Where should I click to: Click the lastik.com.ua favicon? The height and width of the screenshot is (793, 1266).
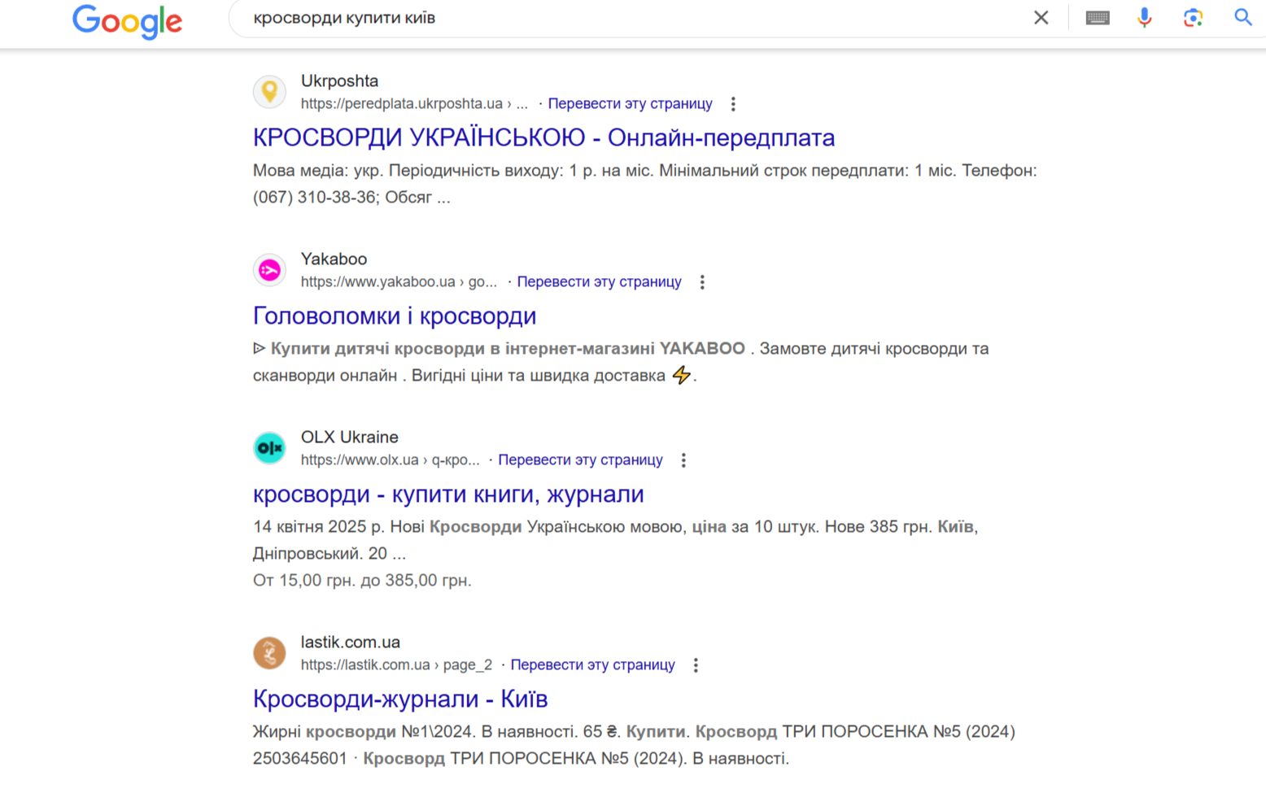point(269,653)
